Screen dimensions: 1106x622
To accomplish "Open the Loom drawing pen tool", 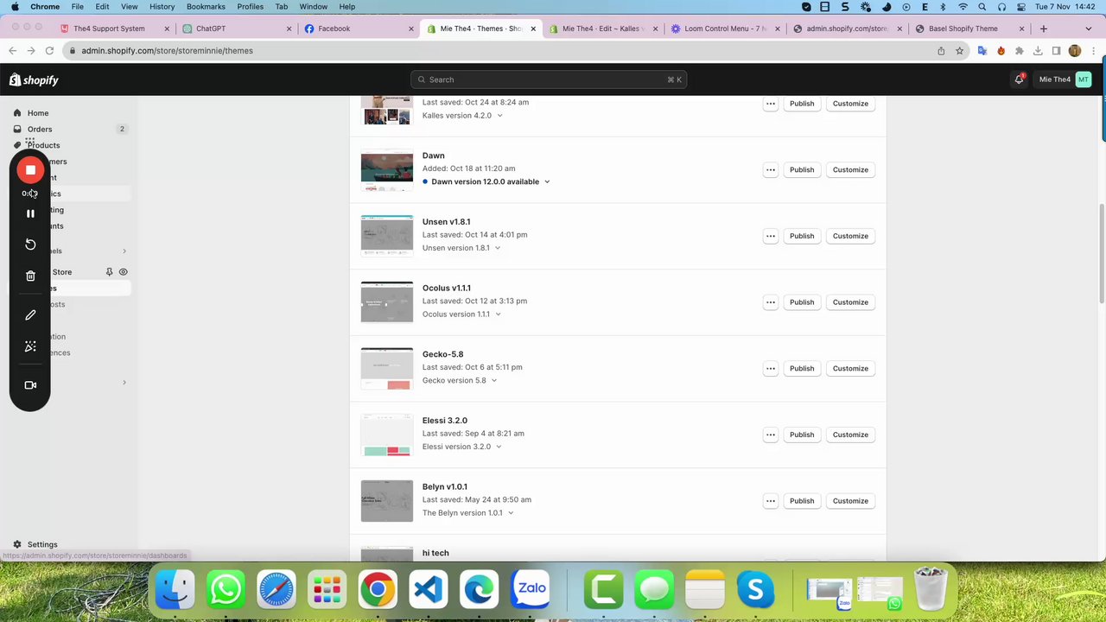I will tap(30, 315).
